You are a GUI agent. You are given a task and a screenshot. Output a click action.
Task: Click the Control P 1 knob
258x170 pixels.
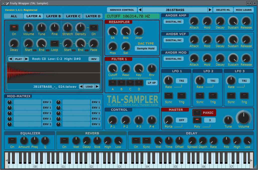click(113, 120)
